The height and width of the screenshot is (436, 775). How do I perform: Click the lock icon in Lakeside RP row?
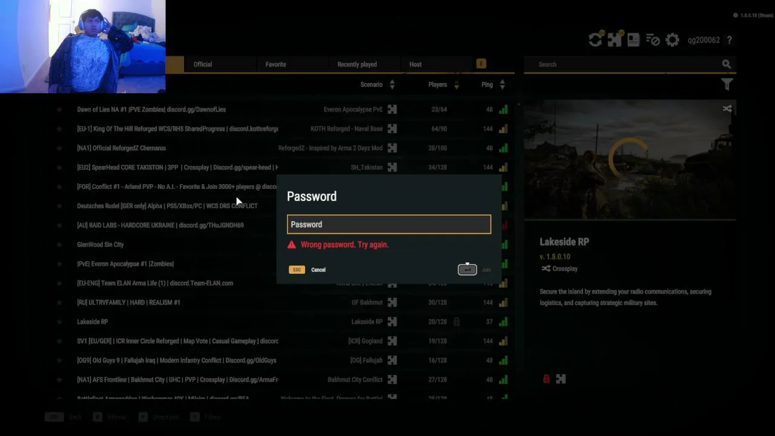457,322
